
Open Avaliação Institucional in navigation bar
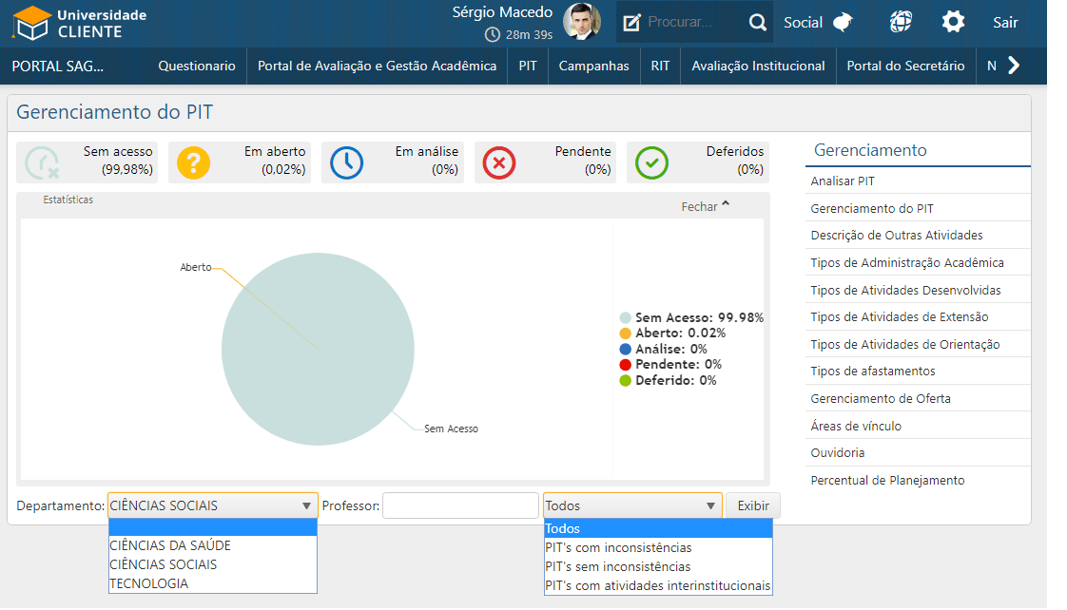click(758, 66)
